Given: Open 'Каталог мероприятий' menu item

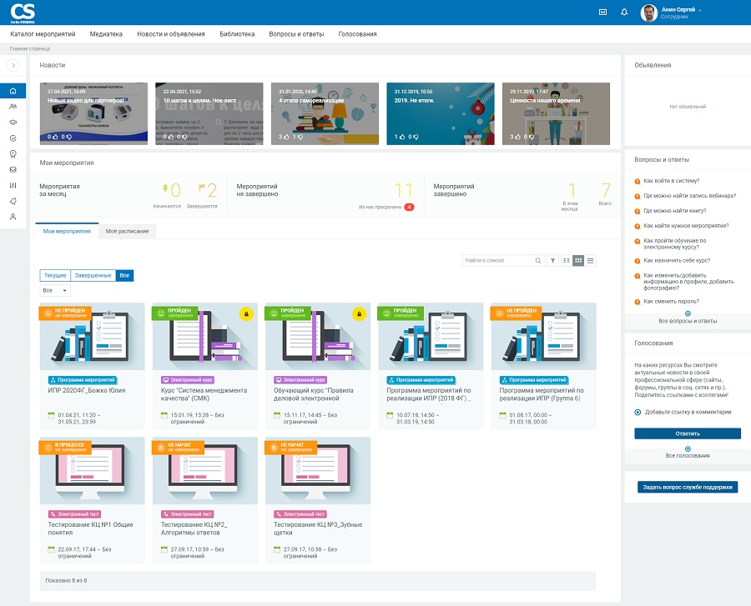Looking at the screenshot, I should [43, 34].
